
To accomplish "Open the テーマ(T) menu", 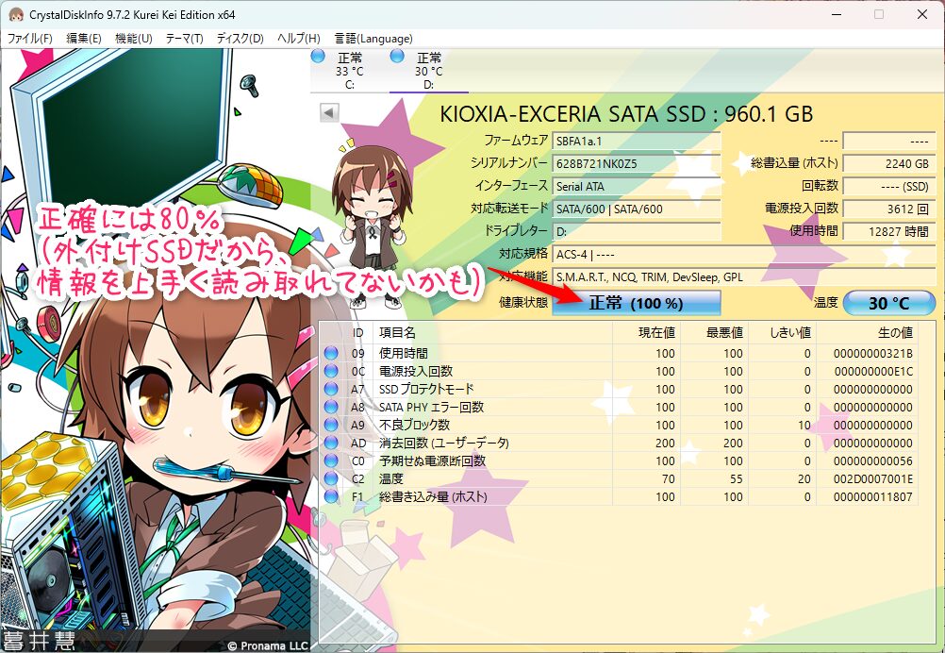I will tap(184, 39).
